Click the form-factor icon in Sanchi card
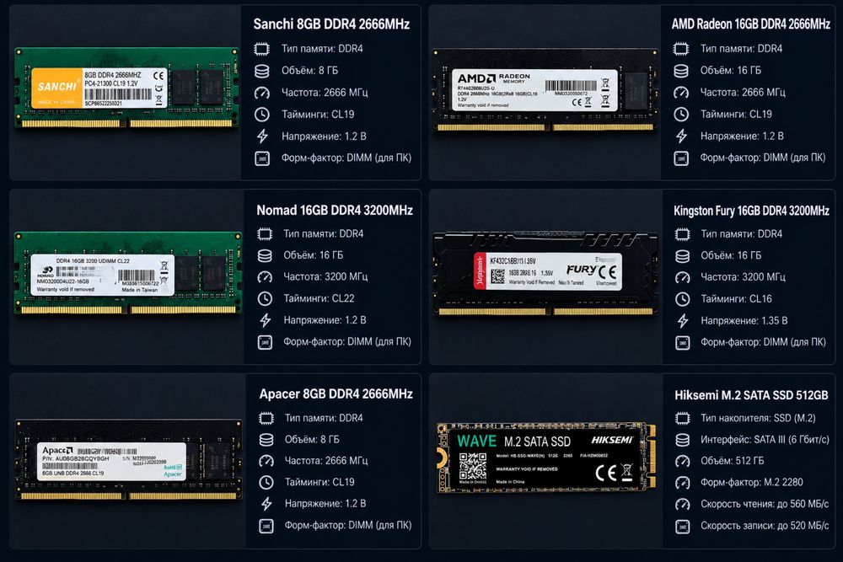 coord(262,158)
